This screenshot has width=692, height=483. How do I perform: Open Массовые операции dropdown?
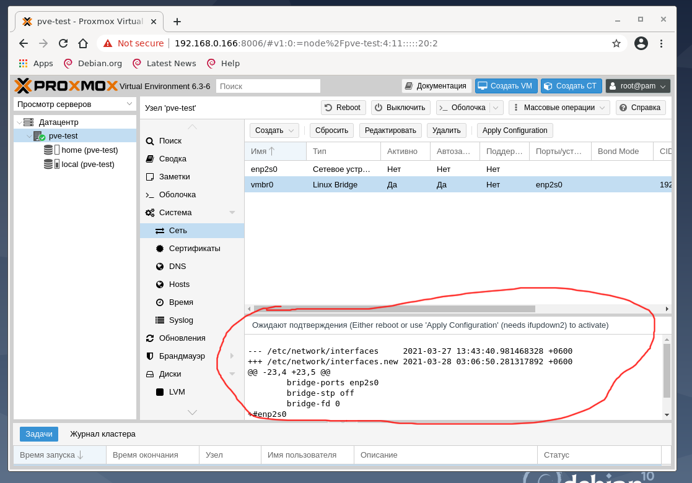pos(559,108)
